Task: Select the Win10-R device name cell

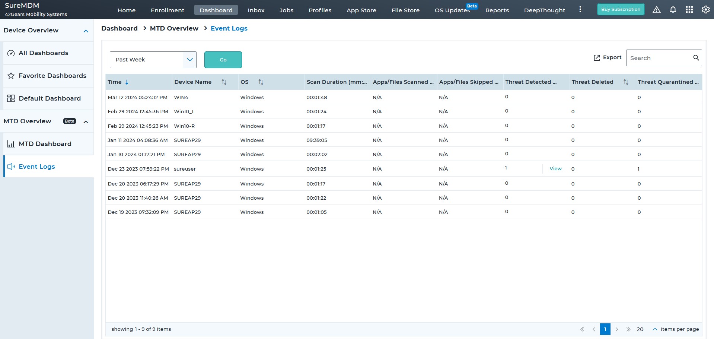Action: click(x=184, y=126)
